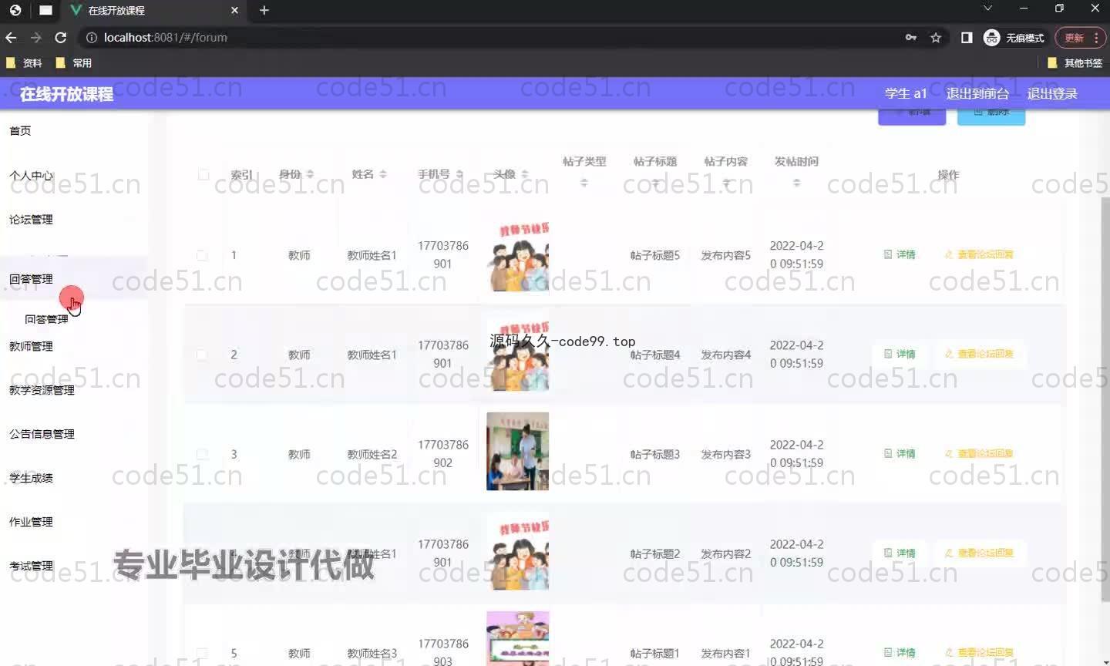Expand the 论坛管理 sidebar menu
The width and height of the screenshot is (1110, 666).
coord(31,219)
